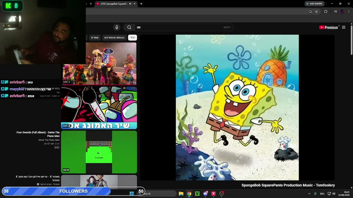This screenshot has width=353, height=198.
Task: Open network settings in system tray
Action: coord(329,194)
